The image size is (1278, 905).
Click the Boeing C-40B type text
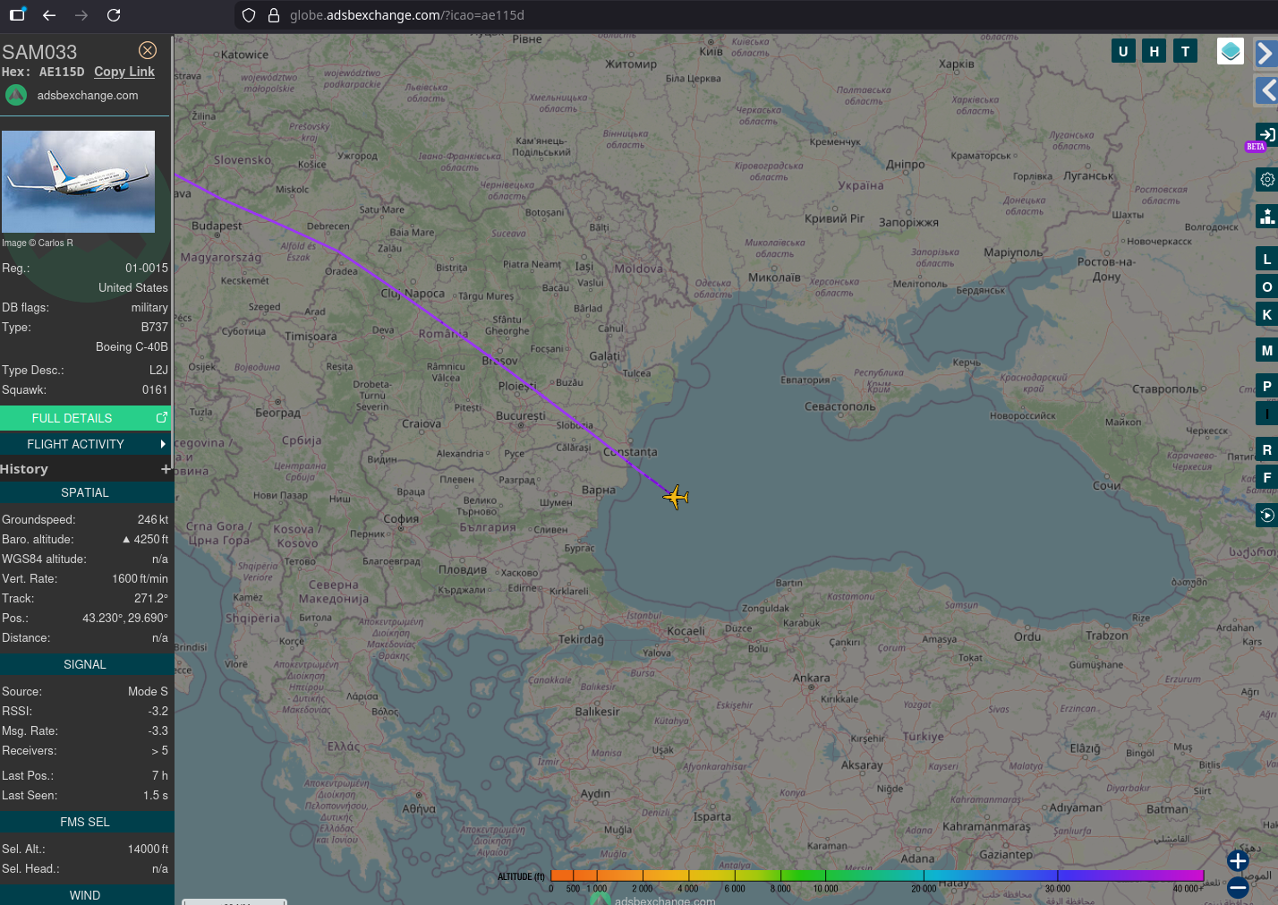(x=132, y=346)
